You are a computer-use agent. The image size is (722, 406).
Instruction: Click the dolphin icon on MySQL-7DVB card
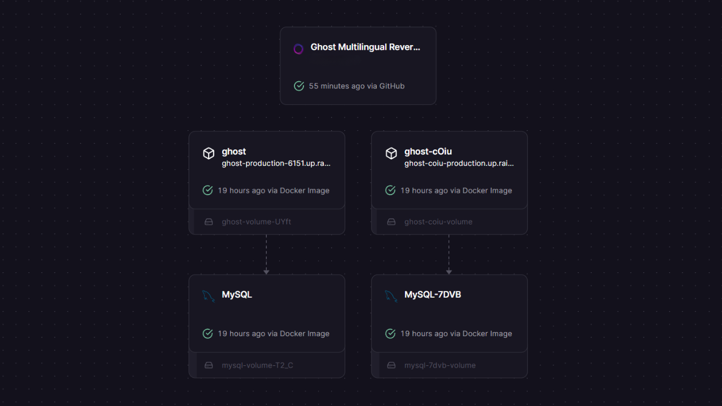tap(391, 296)
